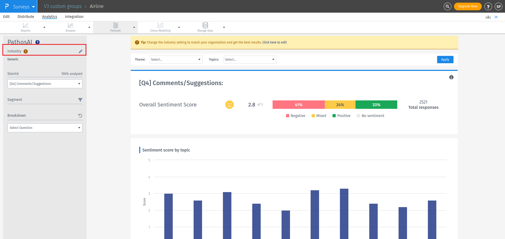Click the PathosAI toolbar icon
Viewport: 505px width, 239px height.
(115, 25)
